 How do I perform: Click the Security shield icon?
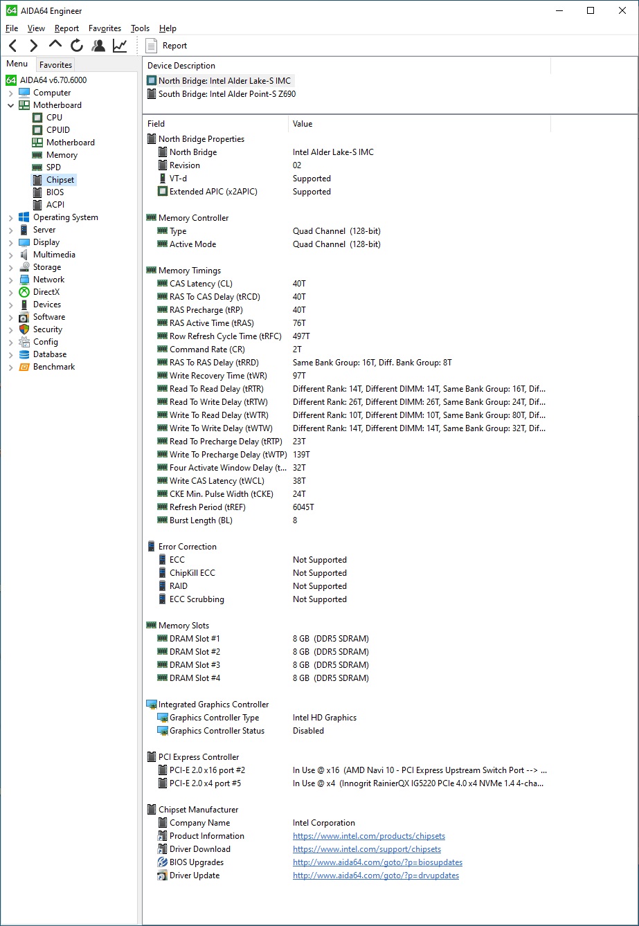click(x=24, y=329)
